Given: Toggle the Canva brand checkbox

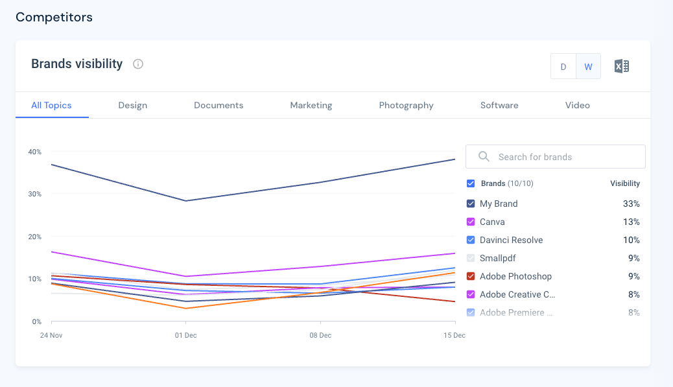Looking at the screenshot, I should tap(471, 222).
